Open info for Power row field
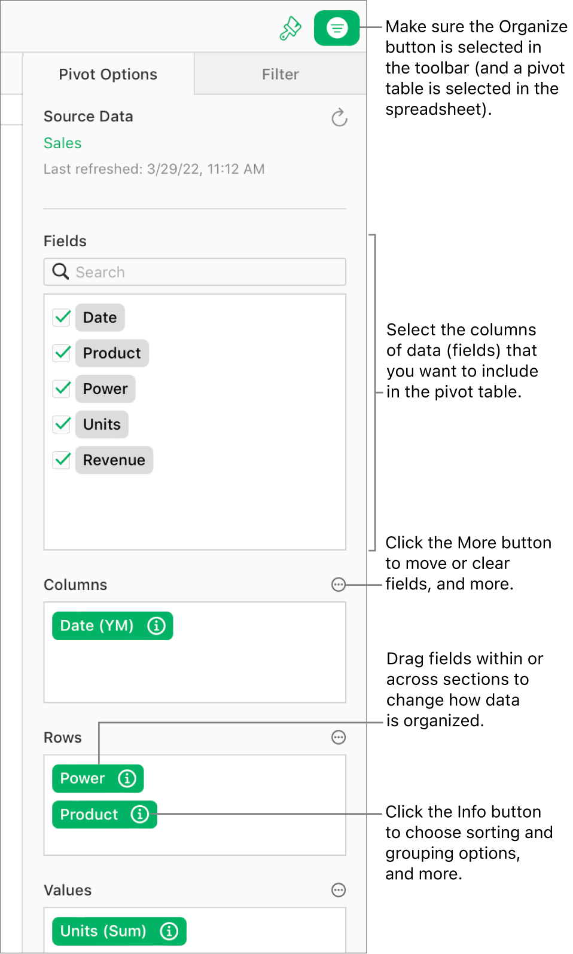This screenshot has width=573, height=954. click(x=126, y=778)
